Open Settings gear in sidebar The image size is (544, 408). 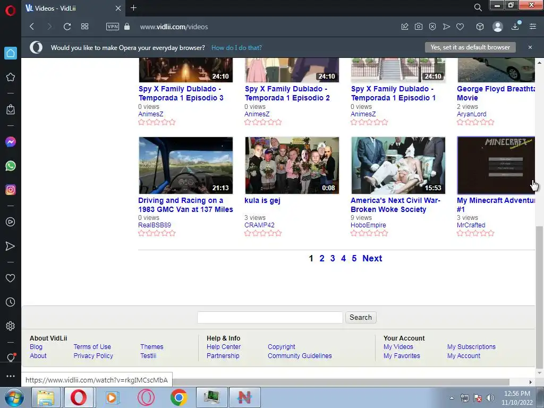11,326
